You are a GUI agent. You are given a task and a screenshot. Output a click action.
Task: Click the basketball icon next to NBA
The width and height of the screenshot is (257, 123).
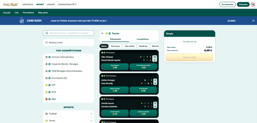click(46, 99)
